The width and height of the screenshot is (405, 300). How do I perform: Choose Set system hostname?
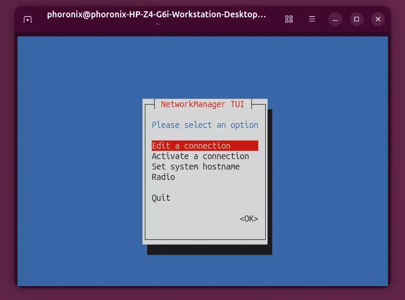pos(195,166)
